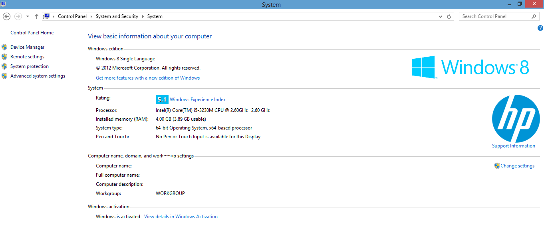Screen dimensions: 544x225
Task: Open the blue Help question mark
Action: click(x=540, y=28)
